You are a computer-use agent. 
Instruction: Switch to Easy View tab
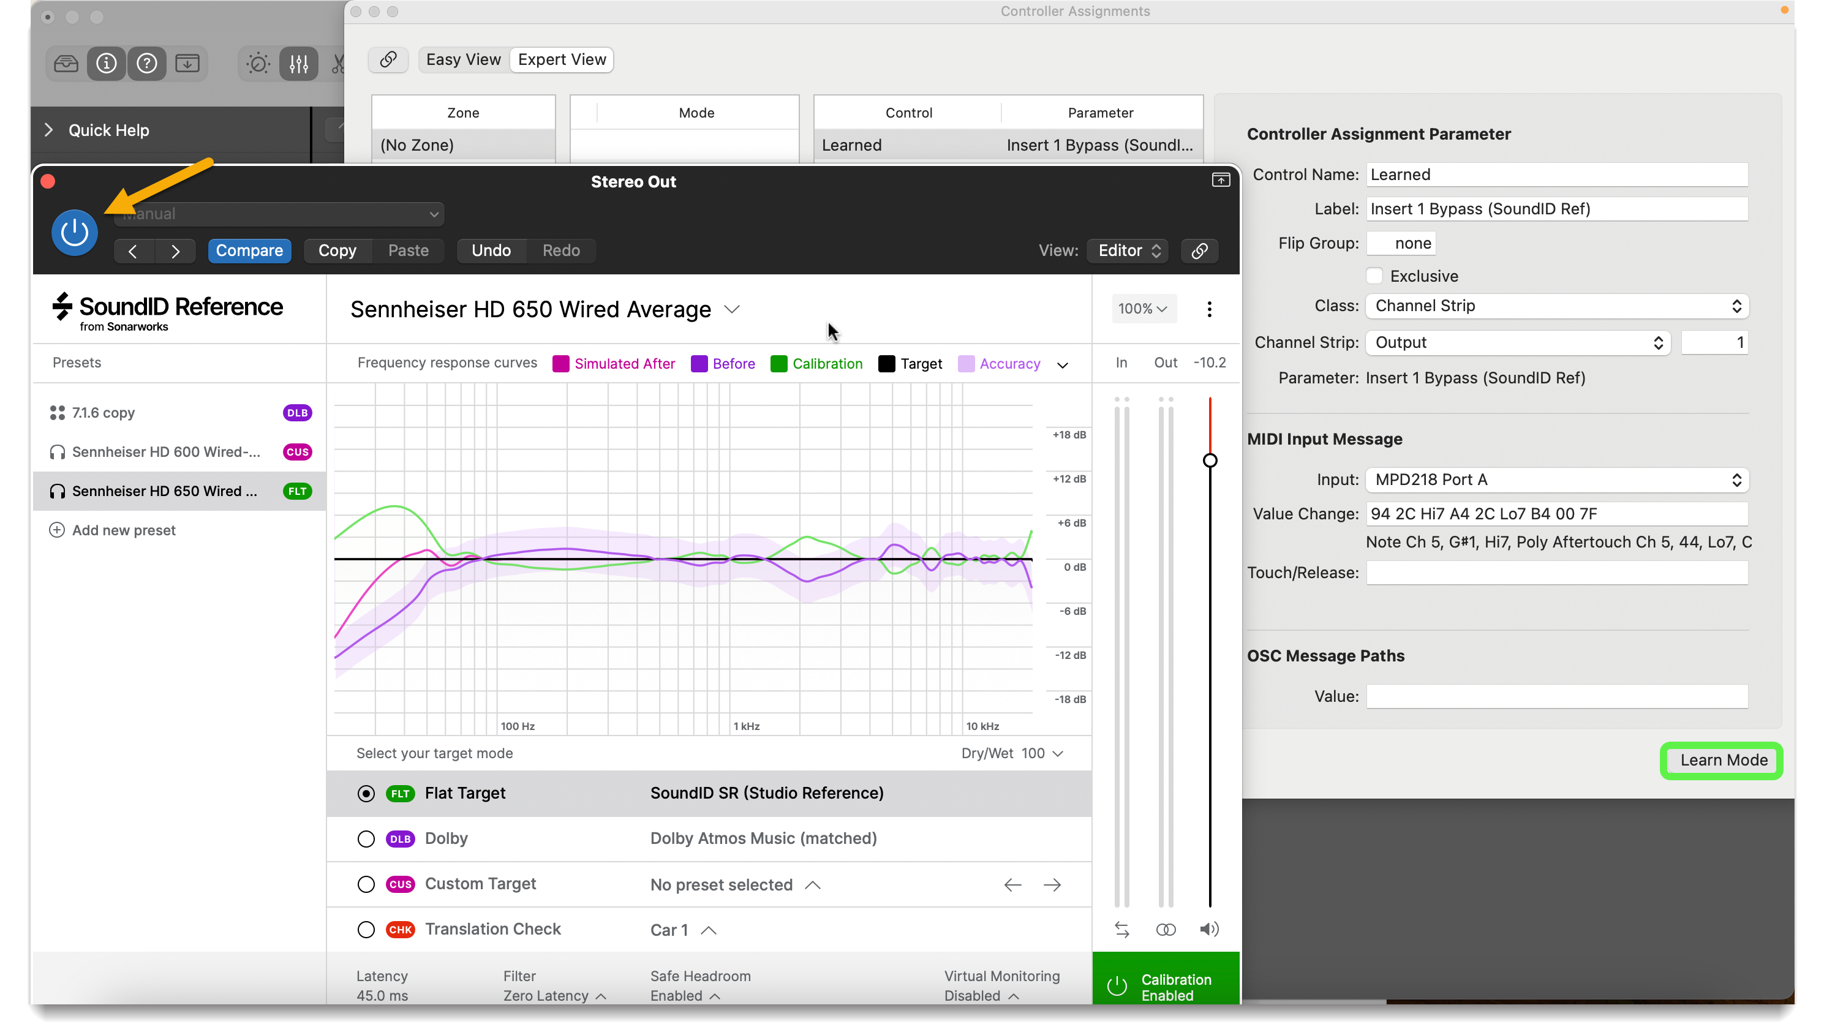tap(463, 59)
